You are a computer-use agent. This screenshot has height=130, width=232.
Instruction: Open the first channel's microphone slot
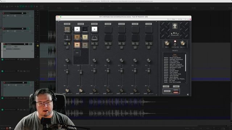67,29
